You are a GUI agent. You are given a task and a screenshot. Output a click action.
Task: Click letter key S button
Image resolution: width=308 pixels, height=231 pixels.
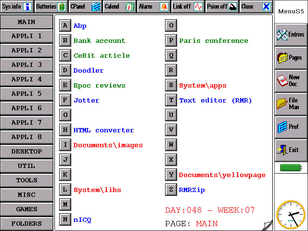171,85
